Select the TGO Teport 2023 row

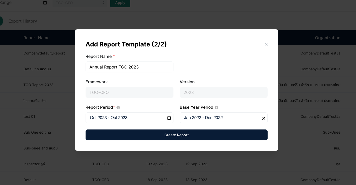point(38,85)
